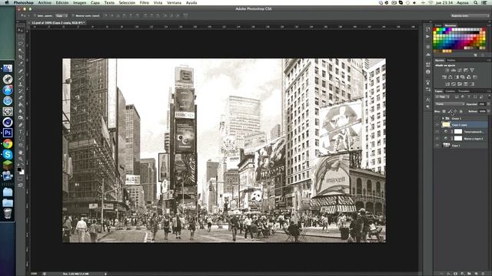Click the background color swatch
The width and height of the screenshot is (492, 276).
click(22, 172)
